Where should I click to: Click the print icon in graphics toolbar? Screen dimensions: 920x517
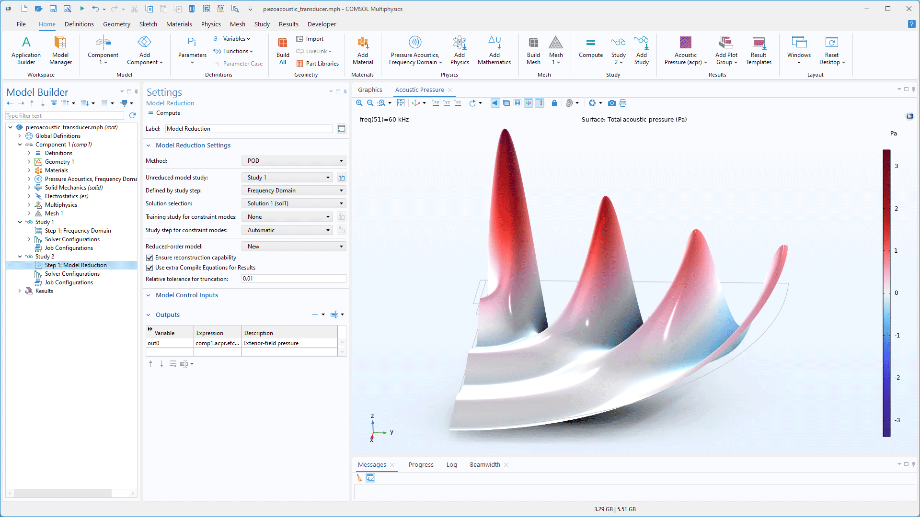tap(623, 103)
